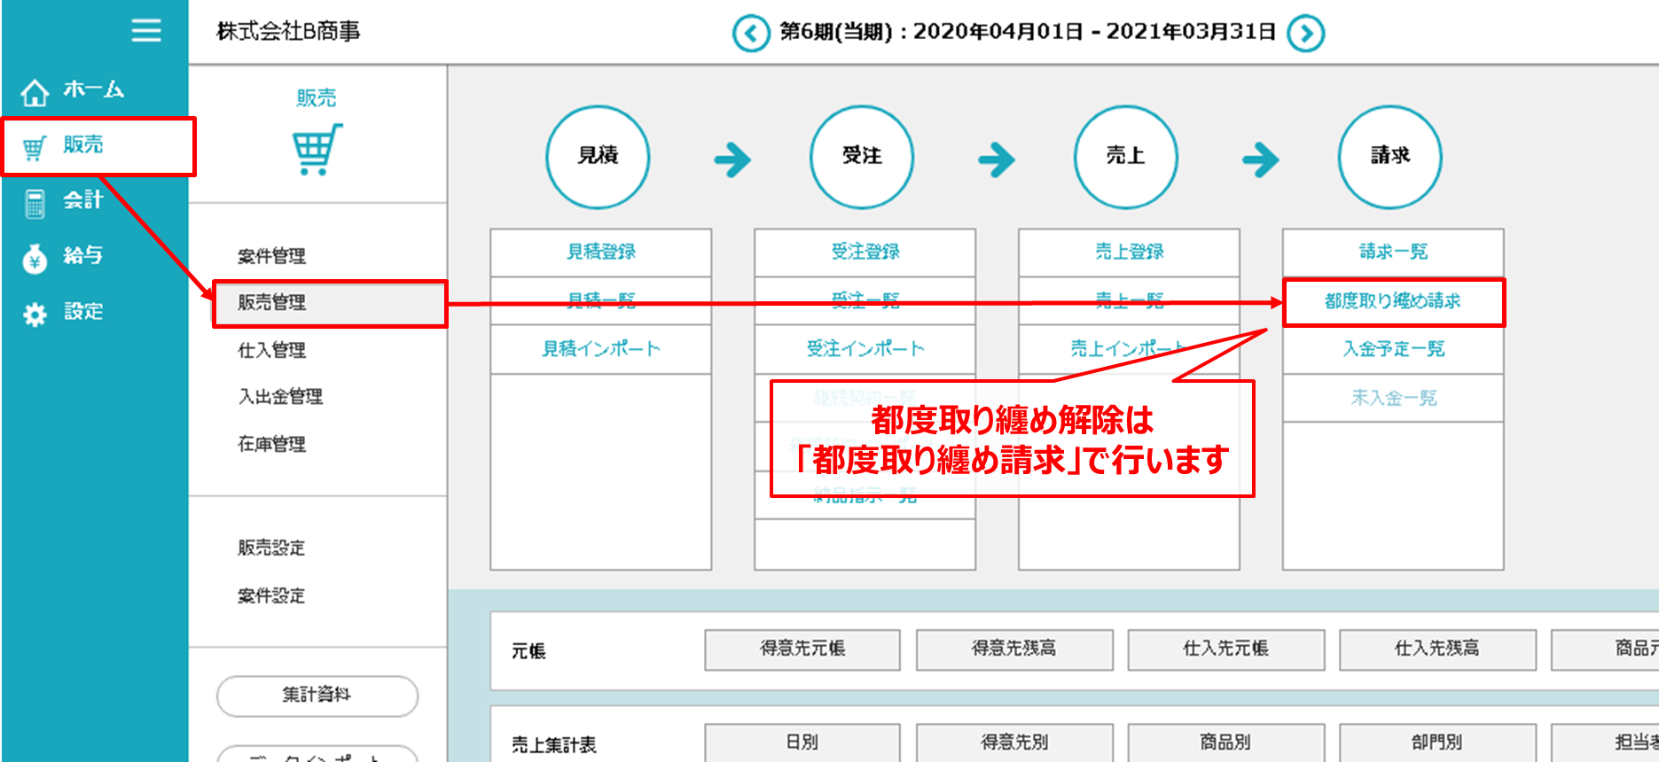Image resolution: width=1659 pixels, height=762 pixels.
Task: Click the 得意先別 sales summary button
Action: point(1014,743)
